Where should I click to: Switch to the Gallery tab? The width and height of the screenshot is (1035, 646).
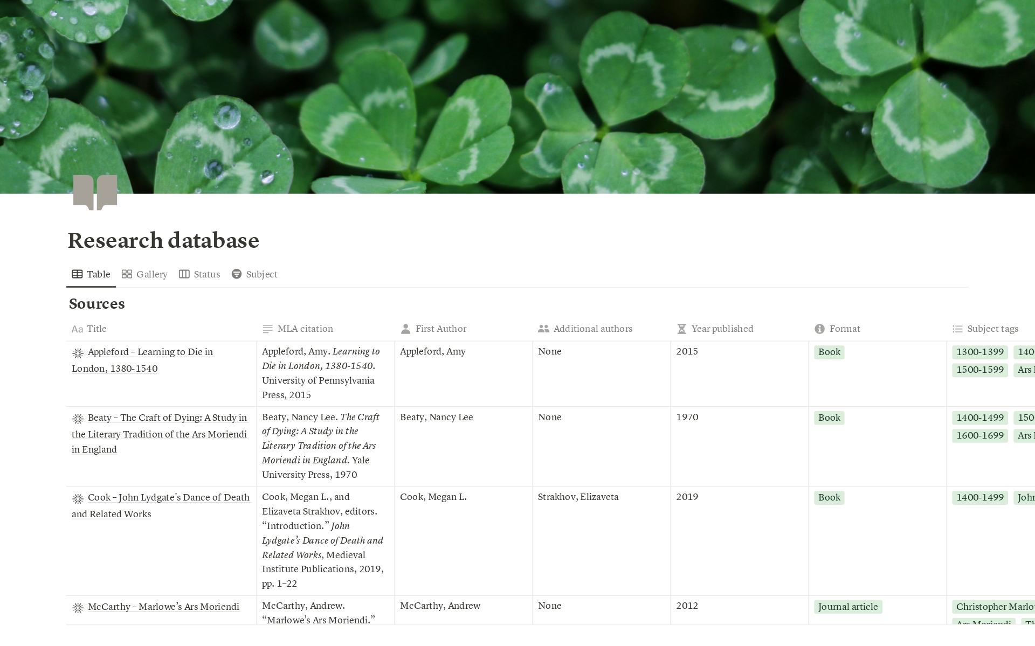click(144, 274)
